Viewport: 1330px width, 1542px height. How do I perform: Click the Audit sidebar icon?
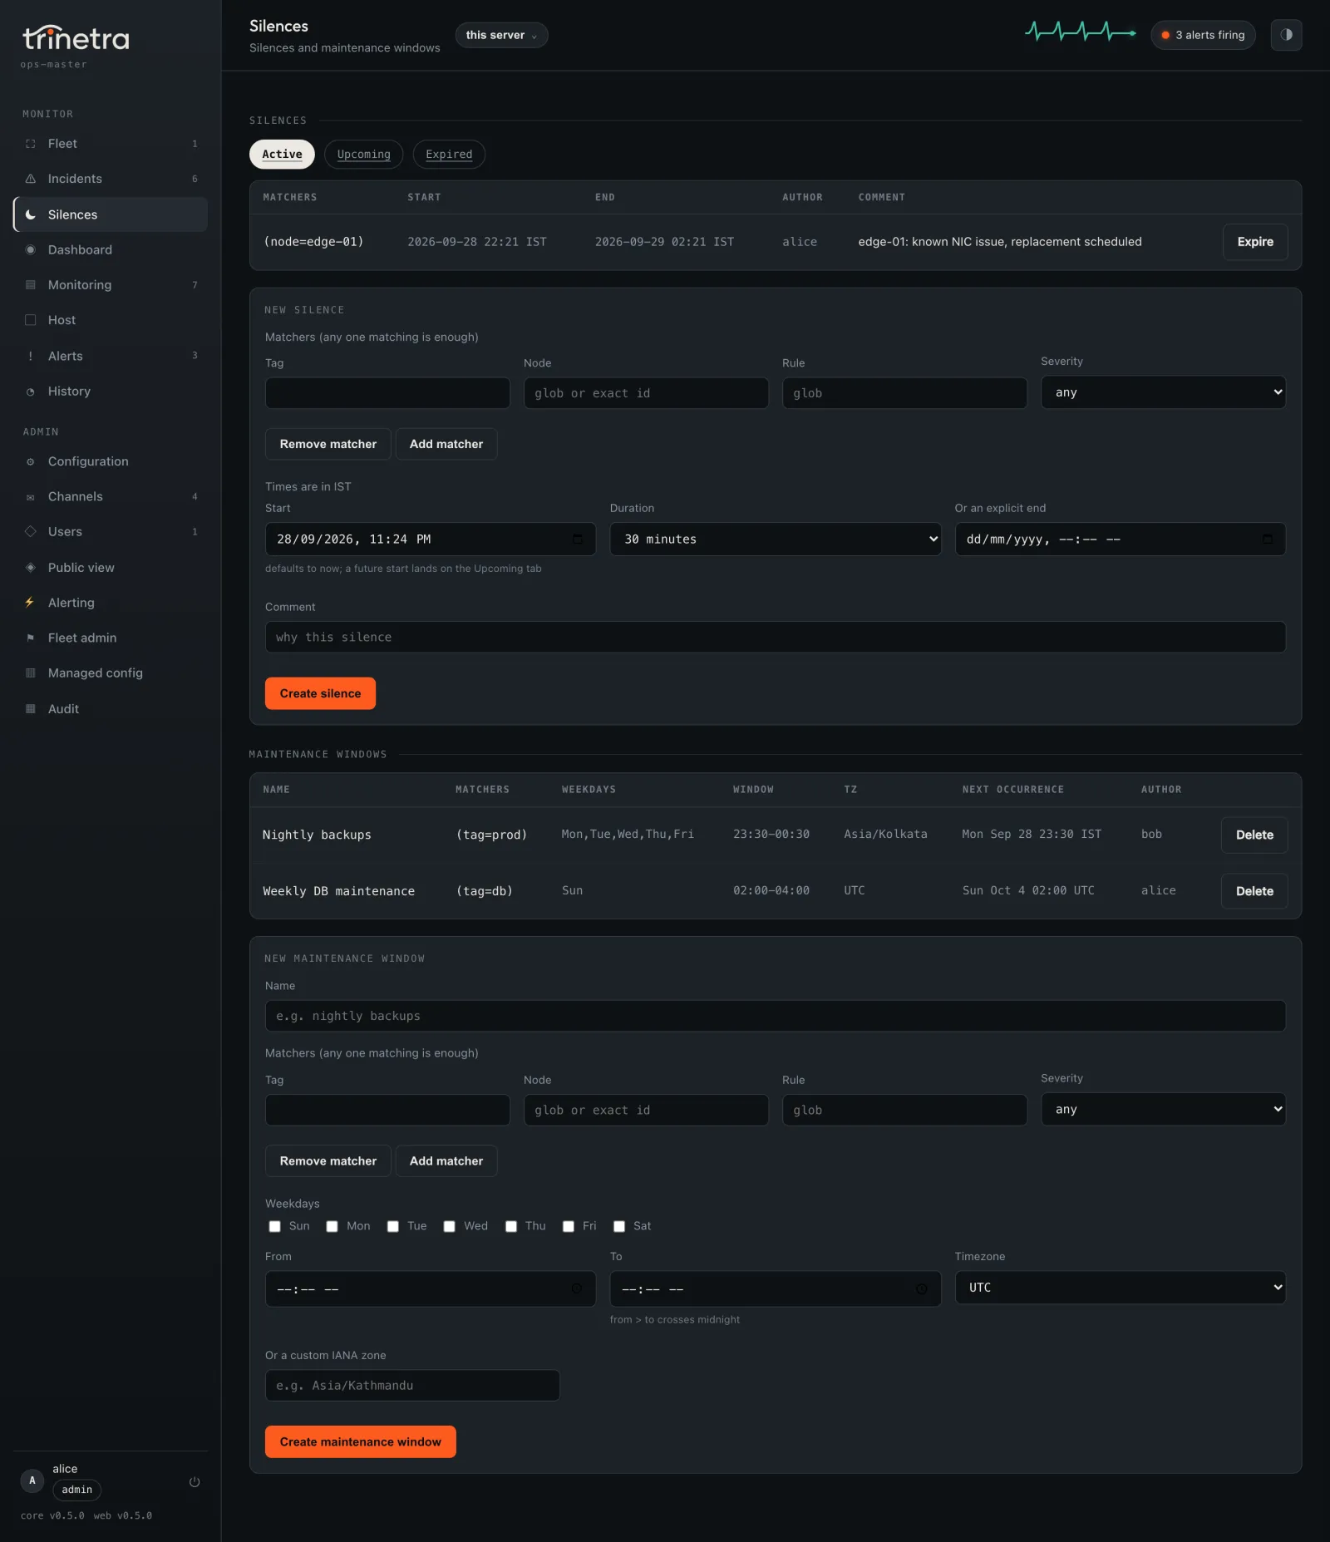(x=31, y=709)
